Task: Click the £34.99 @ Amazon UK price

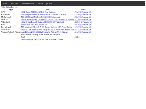Action: point(83,32)
